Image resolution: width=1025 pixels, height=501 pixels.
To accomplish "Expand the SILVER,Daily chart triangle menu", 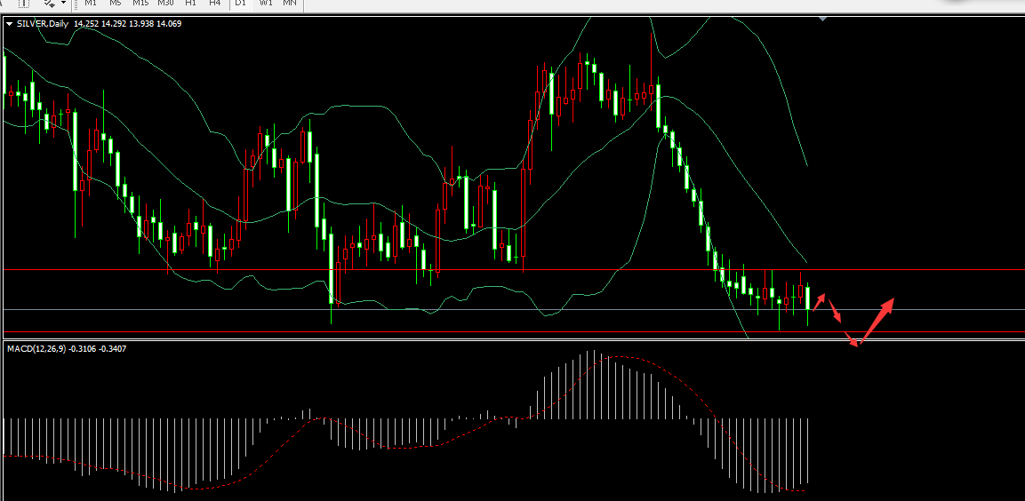I will tap(9, 24).
